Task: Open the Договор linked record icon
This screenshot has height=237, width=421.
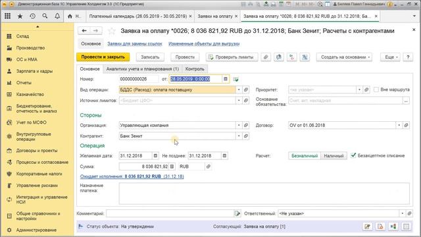Action: click(x=407, y=125)
